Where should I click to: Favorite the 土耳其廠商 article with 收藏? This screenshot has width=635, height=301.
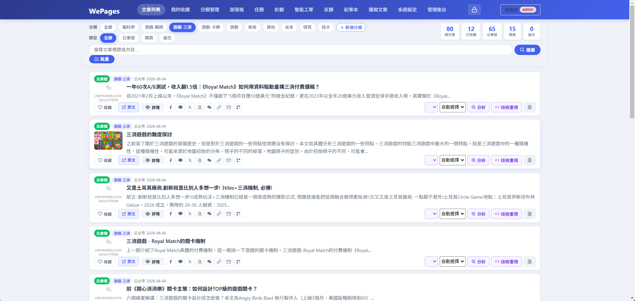click(x=105, y=214)
